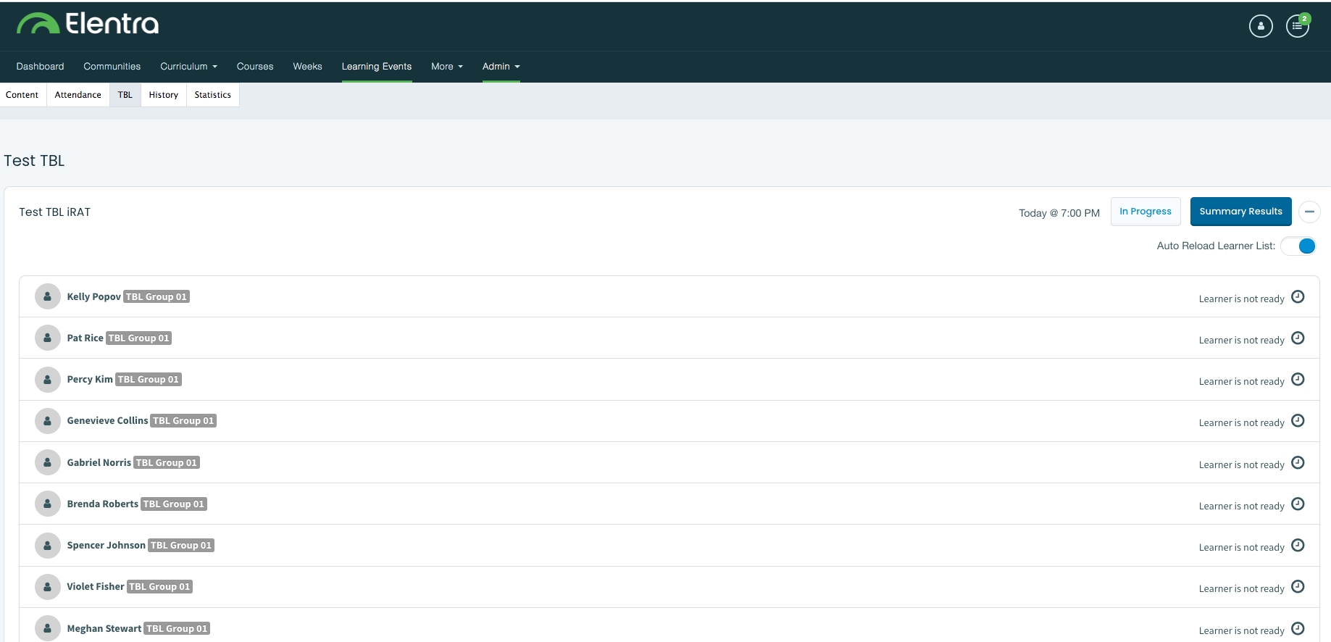
Task: Click Genevieve Collins' avatar icon
Action: coord(47,421)
